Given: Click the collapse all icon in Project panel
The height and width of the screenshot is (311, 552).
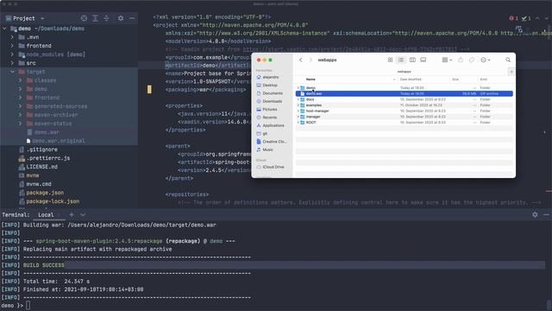Looking at the screenshot, I should (x=106, y=18).
